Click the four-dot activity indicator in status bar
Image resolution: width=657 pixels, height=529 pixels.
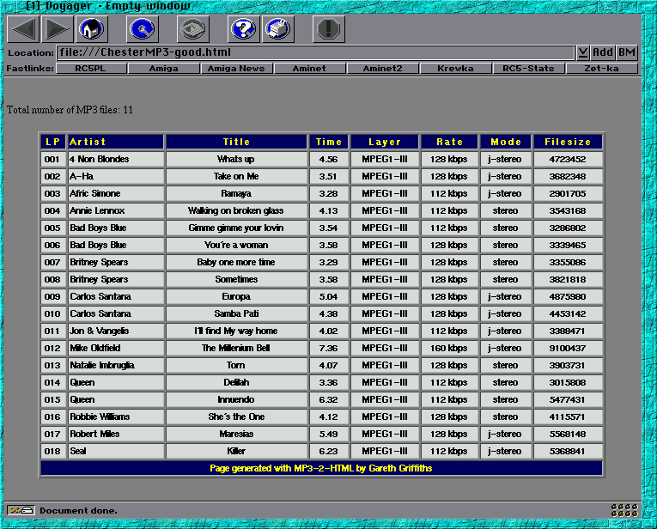tap(624, 510)
